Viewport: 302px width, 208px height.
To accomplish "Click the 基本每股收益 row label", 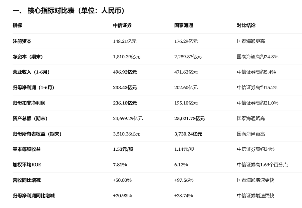I will (x=27, y=149).
